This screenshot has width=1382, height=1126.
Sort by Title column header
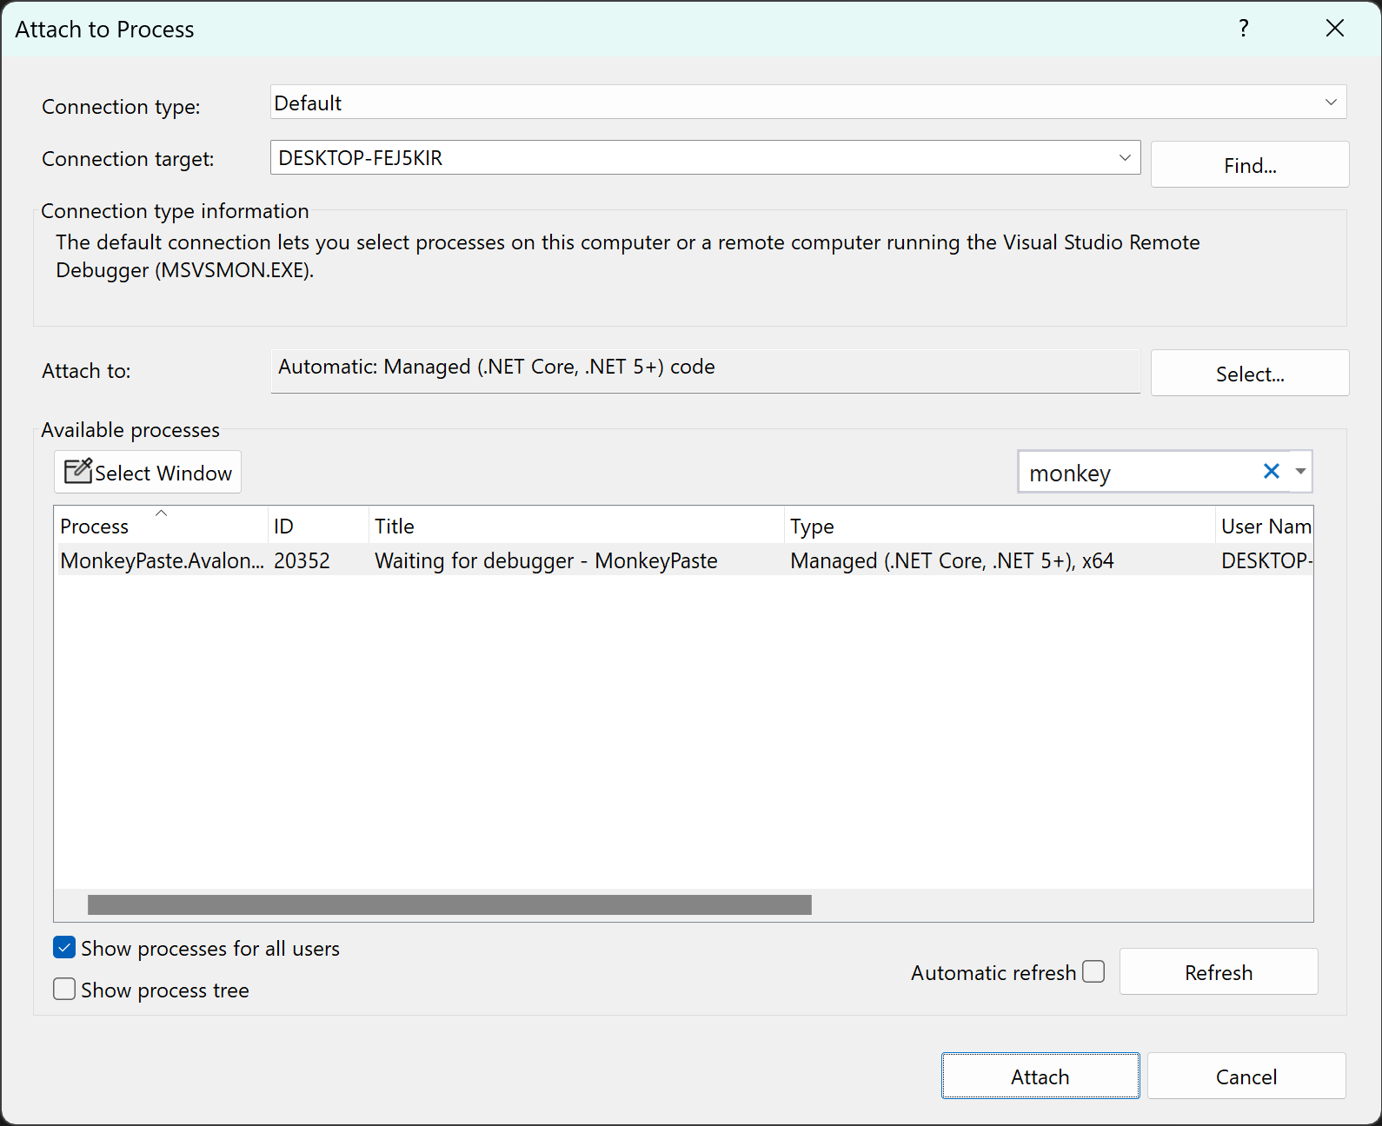click(395, 527)
